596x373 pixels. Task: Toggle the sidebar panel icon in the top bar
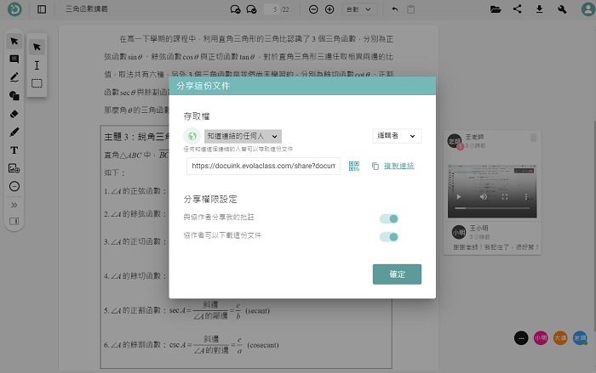tap(43, 9)
